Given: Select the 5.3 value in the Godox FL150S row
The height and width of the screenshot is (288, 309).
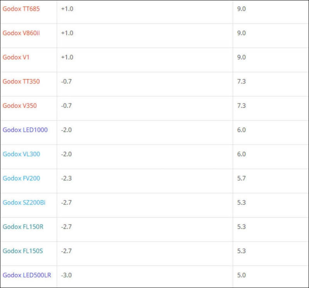Looking at the screenshot, I should pos(241,251).
